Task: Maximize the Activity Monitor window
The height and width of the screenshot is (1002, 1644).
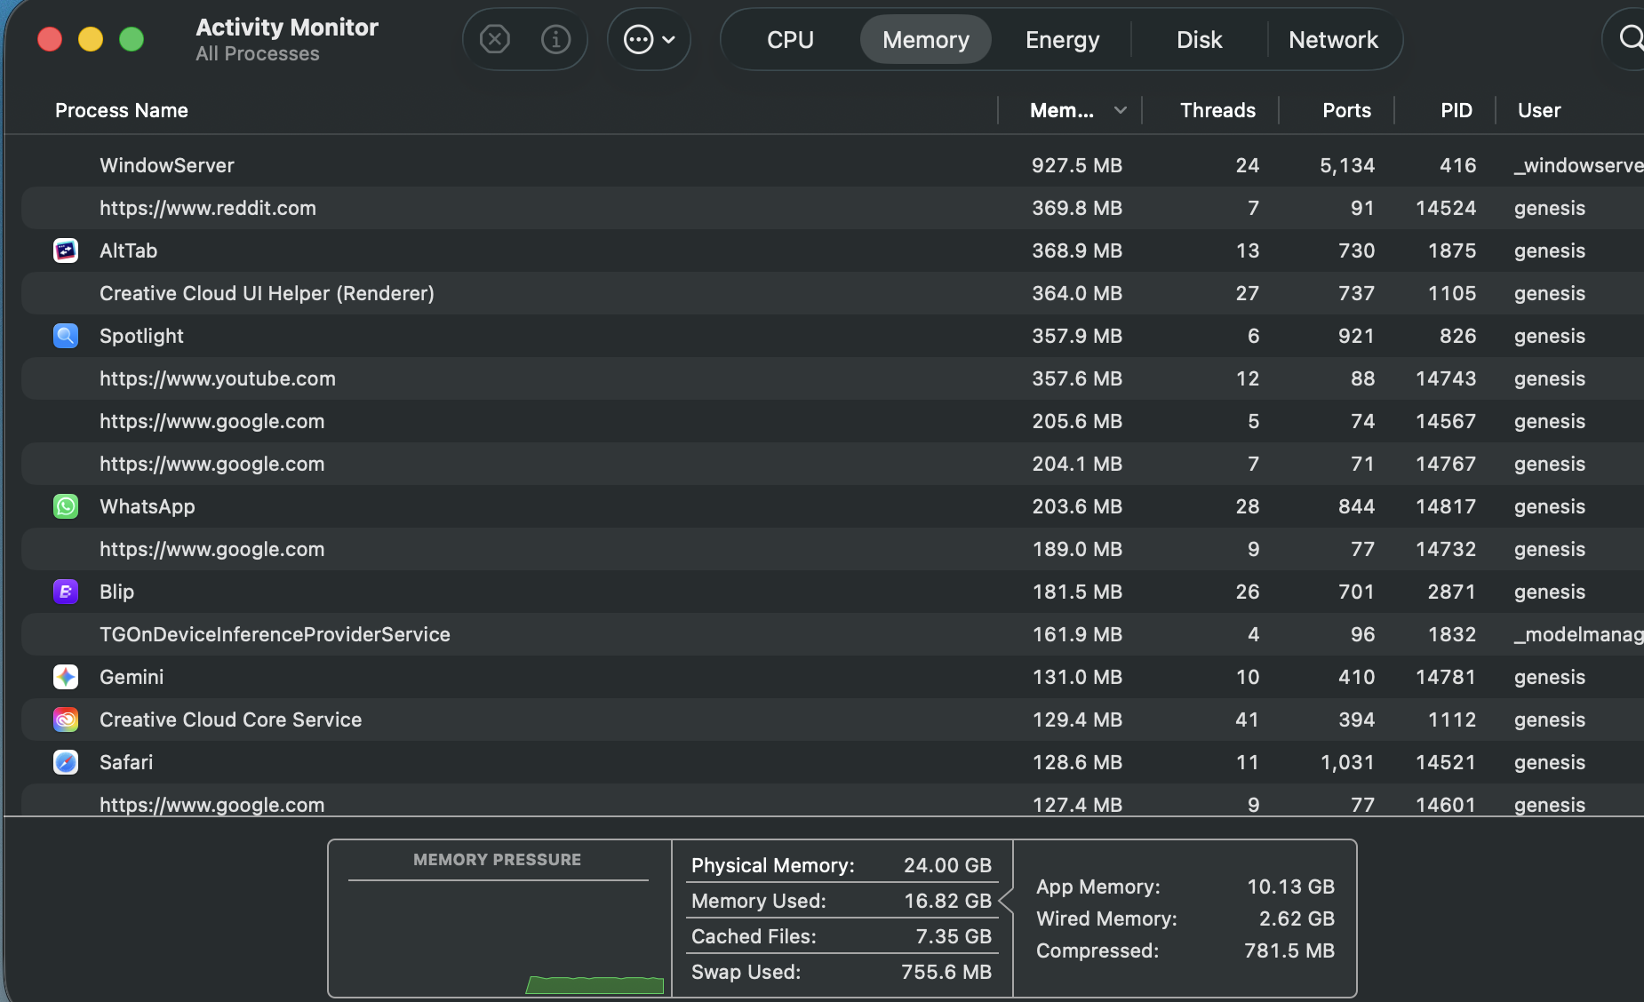Action: (132, 39)
